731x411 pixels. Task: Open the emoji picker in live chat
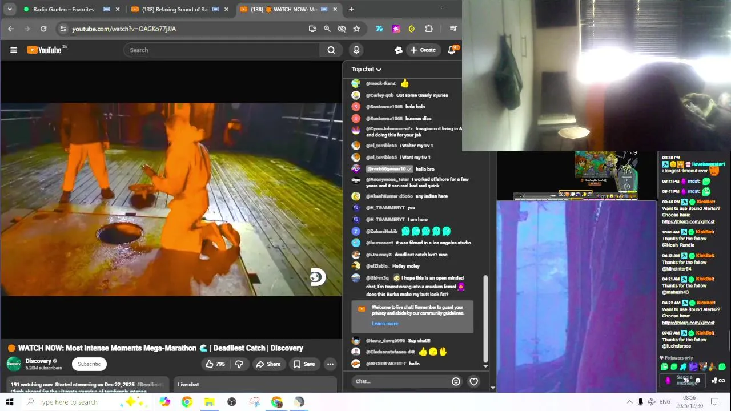coord(456,381)
